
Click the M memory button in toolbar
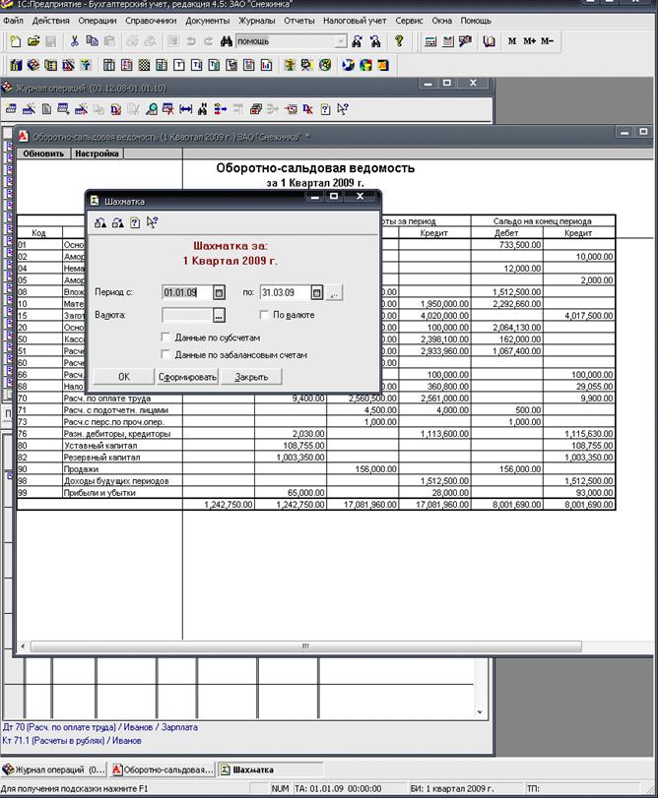click(x=512, y=41)
